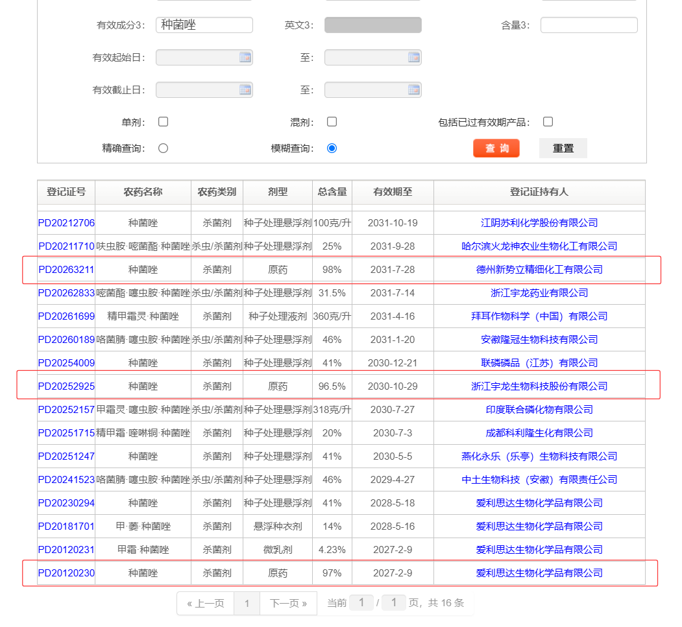682x627 pixels.
Task: Click the 登记证持有人 column header
Action: click(x=539, y=192)
